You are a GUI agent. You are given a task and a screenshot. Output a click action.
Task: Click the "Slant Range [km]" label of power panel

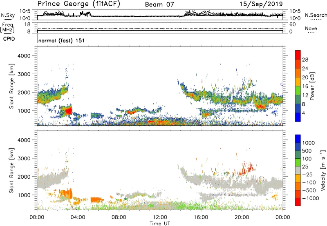point(11,86)
